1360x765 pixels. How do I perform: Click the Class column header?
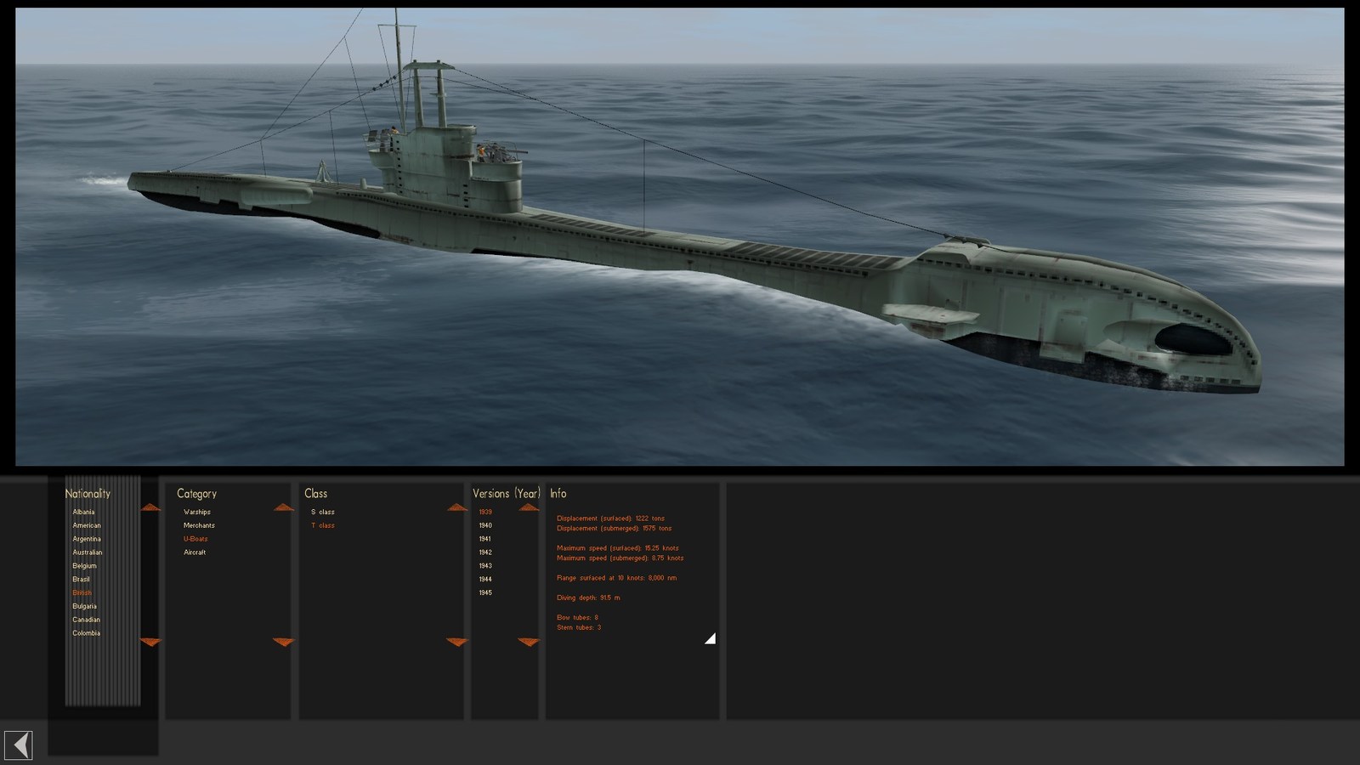[315, 493]
